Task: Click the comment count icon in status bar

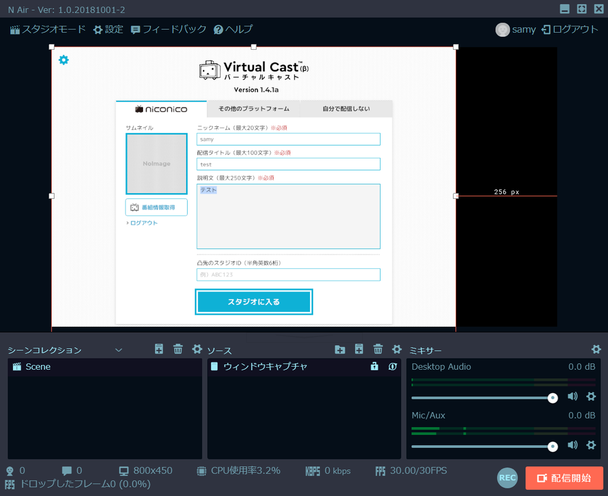Action: pos(66,471)
